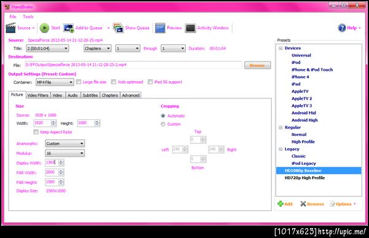369x238 pixels.
Task: Enable iPod 5G support checkbox
Action: 150,82
